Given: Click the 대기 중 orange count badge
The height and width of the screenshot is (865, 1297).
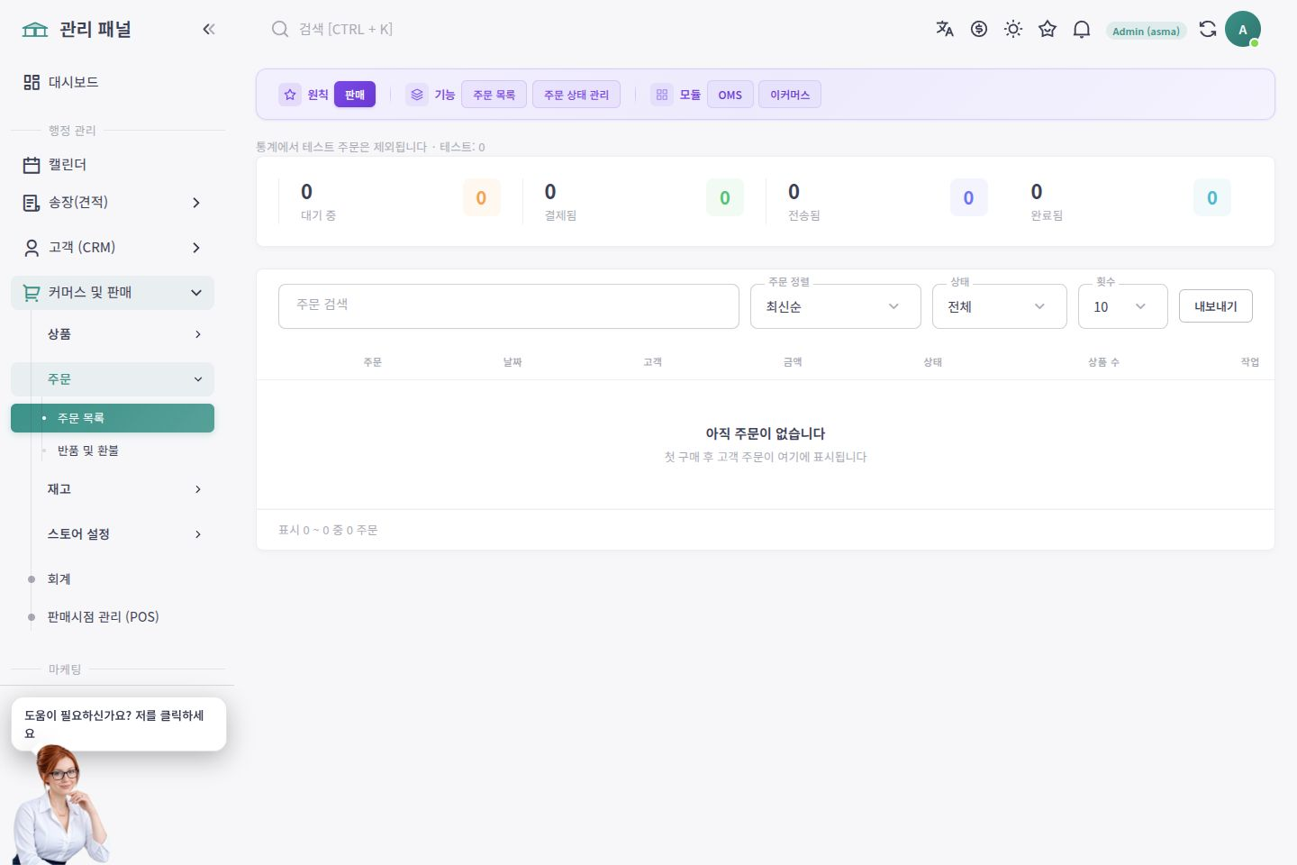Looking at the screenshot, I should (x=481, y=198).
